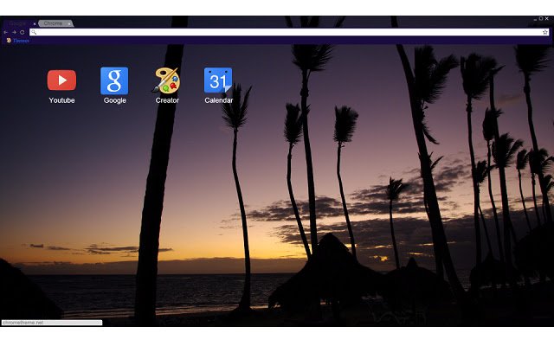The width and height of the screenshot is (554, 346).
Task: Click the chrometheme.net status bar text
Action: coord(23,323)
